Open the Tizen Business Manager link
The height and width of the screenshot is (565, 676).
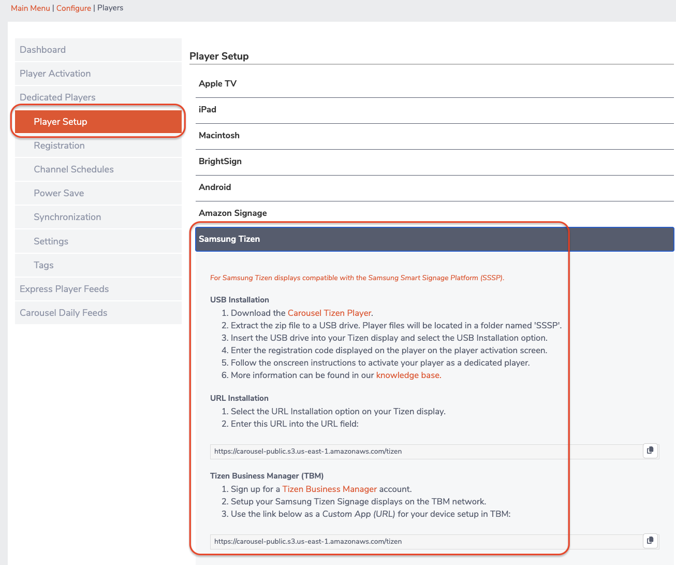pyautogui.click(x=330, y=489)
